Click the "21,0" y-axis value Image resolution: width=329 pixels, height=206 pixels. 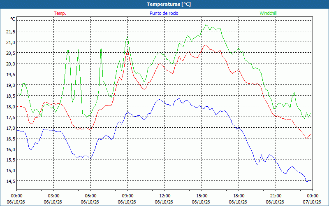(11, 42)
